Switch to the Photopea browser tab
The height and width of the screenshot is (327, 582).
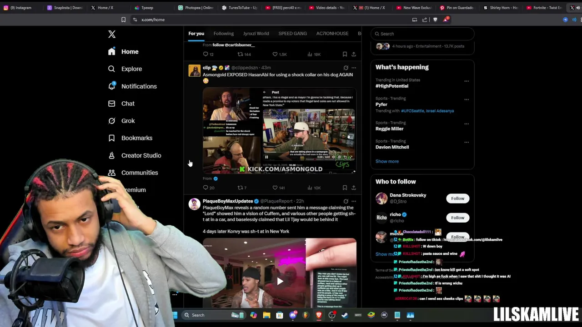(196, 8)
